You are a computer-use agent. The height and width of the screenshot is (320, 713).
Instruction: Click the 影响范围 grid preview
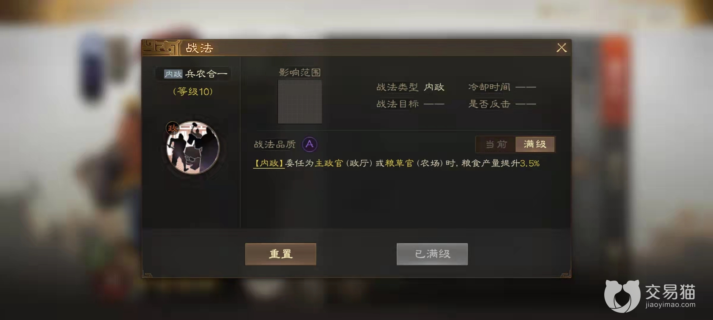click(x=300, y=102)
